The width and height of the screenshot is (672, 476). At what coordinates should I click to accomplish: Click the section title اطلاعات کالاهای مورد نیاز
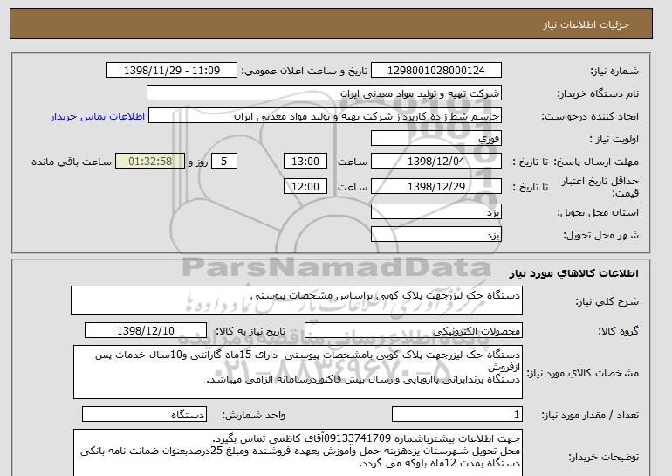tap(573, 273)
